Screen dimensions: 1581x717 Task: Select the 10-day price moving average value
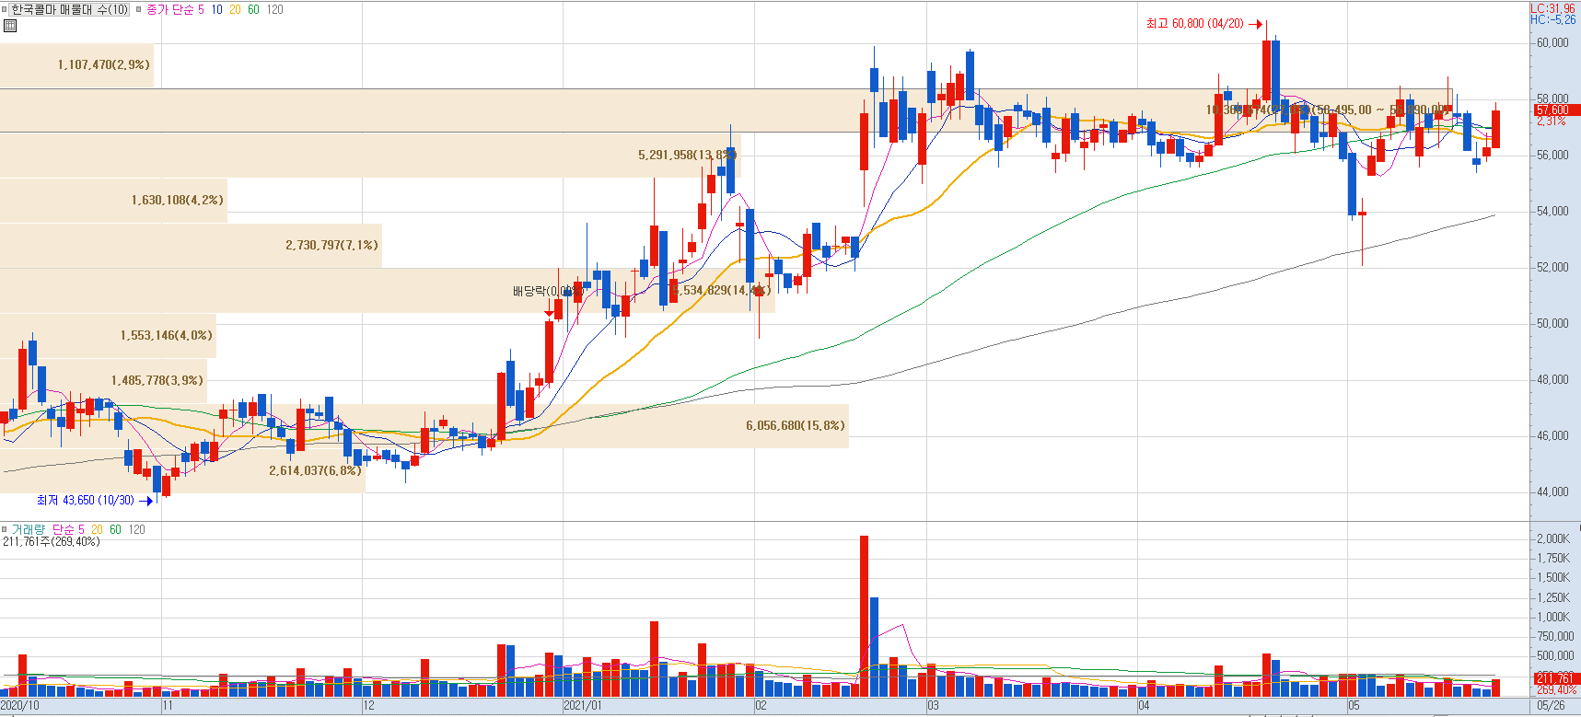click(x=216, y=9)
